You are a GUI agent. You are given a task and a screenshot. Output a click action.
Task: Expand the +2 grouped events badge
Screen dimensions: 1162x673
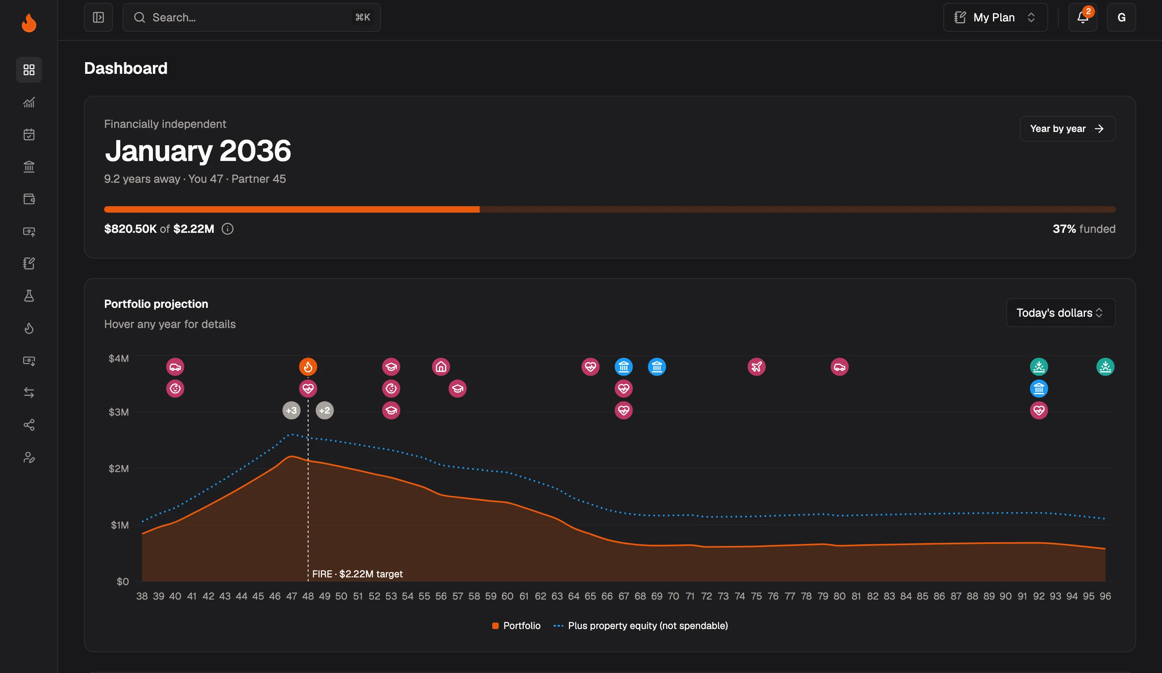[x=325, y=410]
